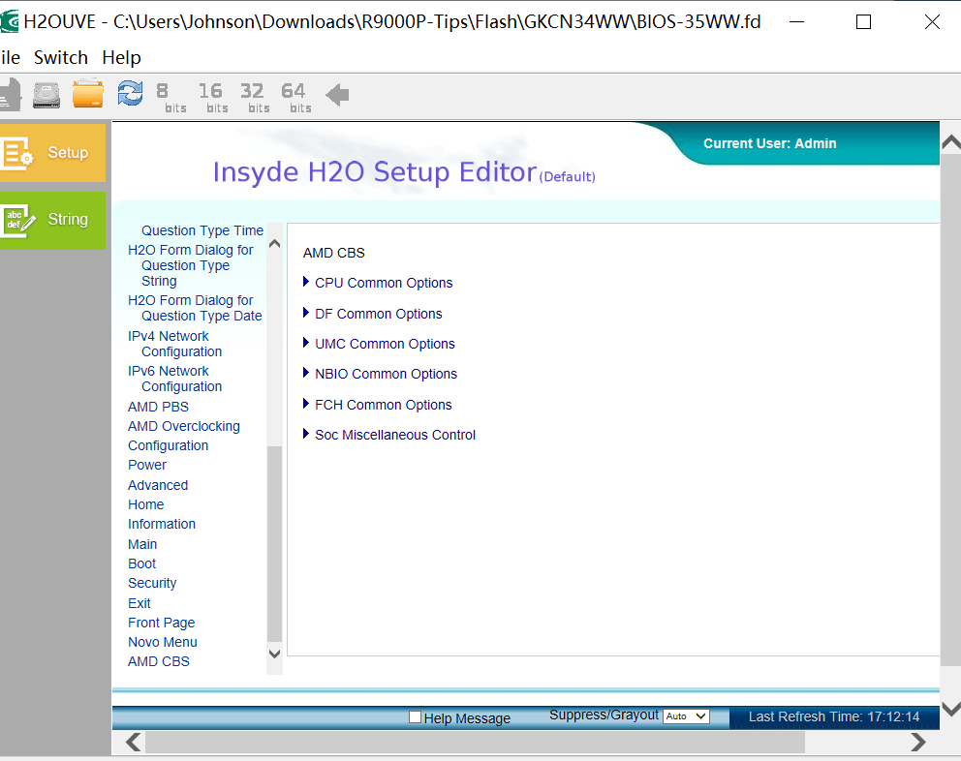The width and height of the screenshot is (961, 761).
Task: Enable the Help Message checkbox
Action: pos(415,716)
